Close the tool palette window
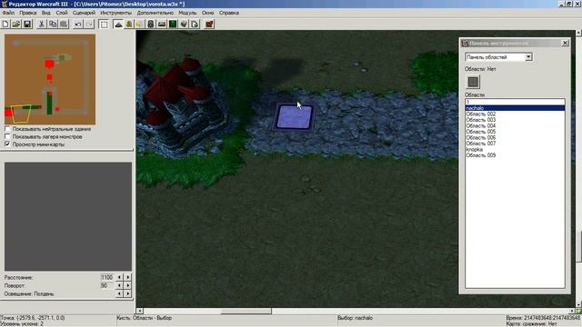 pos(565,44)
